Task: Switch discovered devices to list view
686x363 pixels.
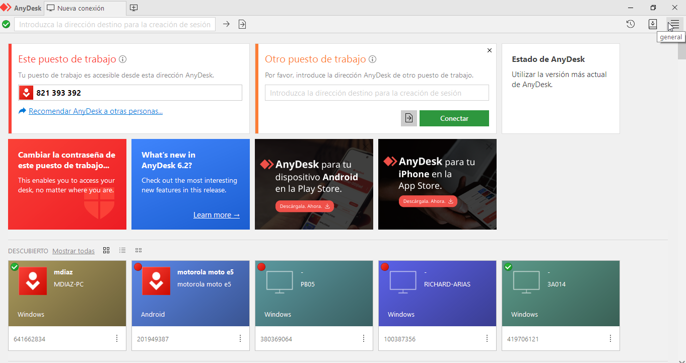Action: pos(122,250)
